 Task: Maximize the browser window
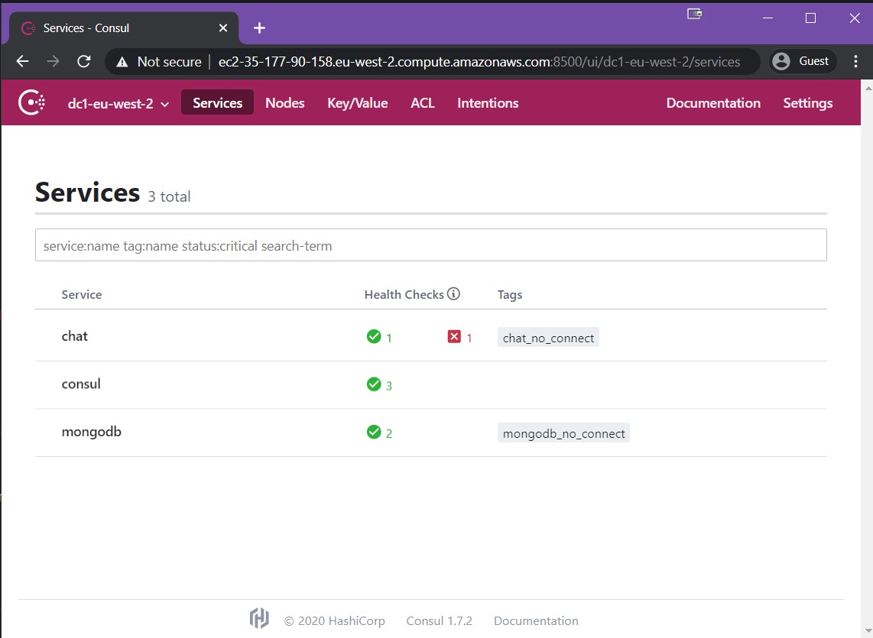click(x=810, y=18)
